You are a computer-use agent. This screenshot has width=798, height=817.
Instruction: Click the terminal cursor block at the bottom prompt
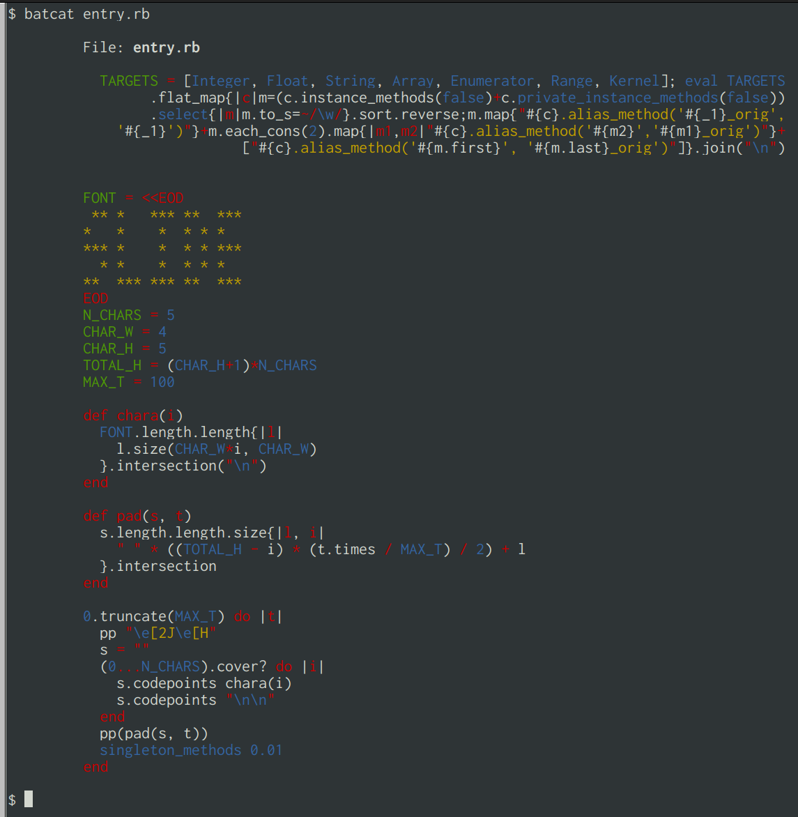point(29,799)
